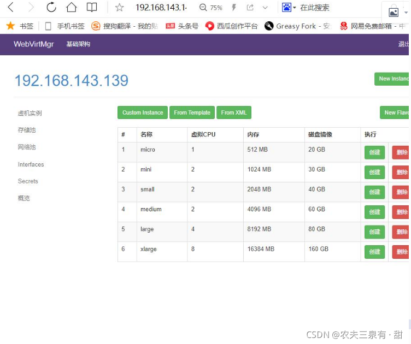Click the share page icon
Image resolution: width=411 pixels, height=344 pixels.
pos(250,7)
